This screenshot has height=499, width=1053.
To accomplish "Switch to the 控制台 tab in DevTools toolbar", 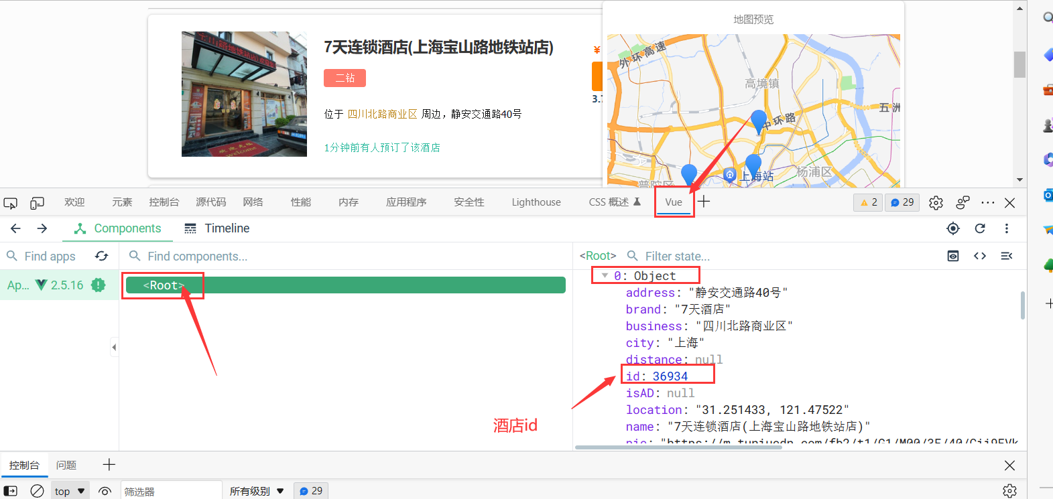I will 164,202.
